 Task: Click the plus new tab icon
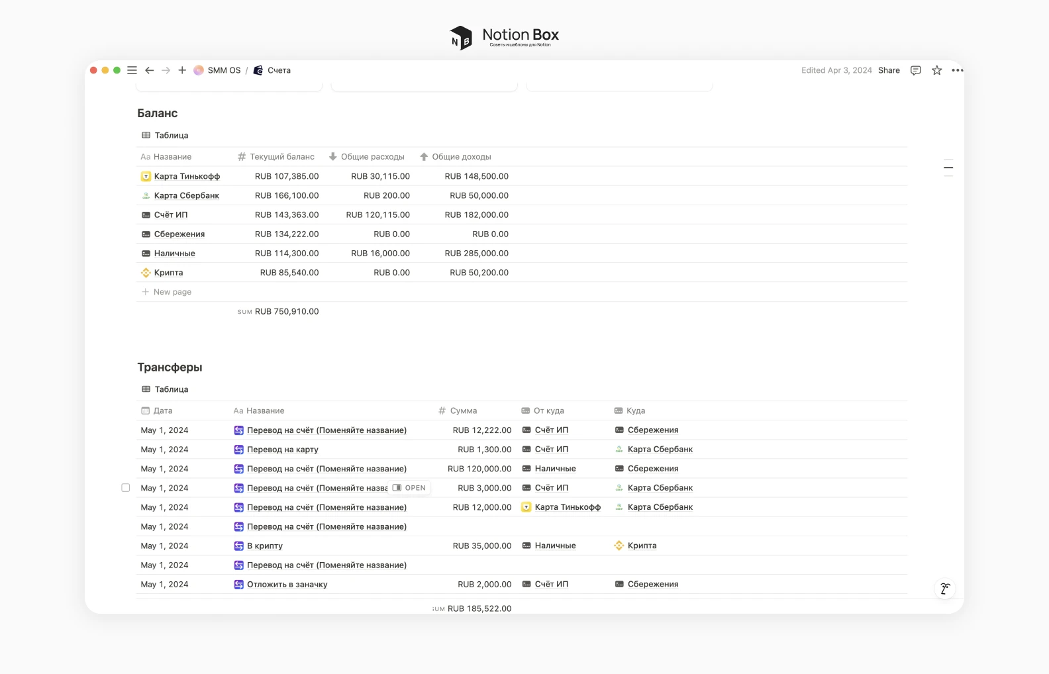(182, 70)
